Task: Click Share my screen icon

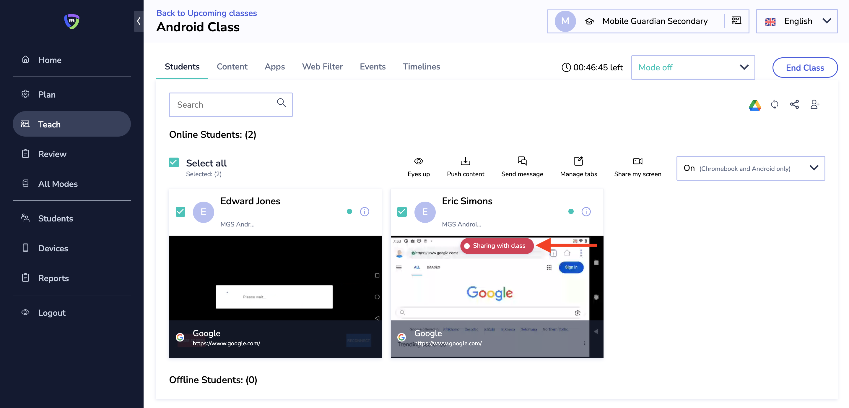Action: (x=637, y=161)
